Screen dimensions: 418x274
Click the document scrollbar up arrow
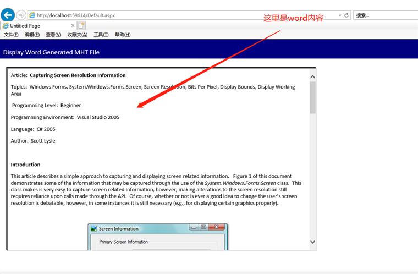313,77
